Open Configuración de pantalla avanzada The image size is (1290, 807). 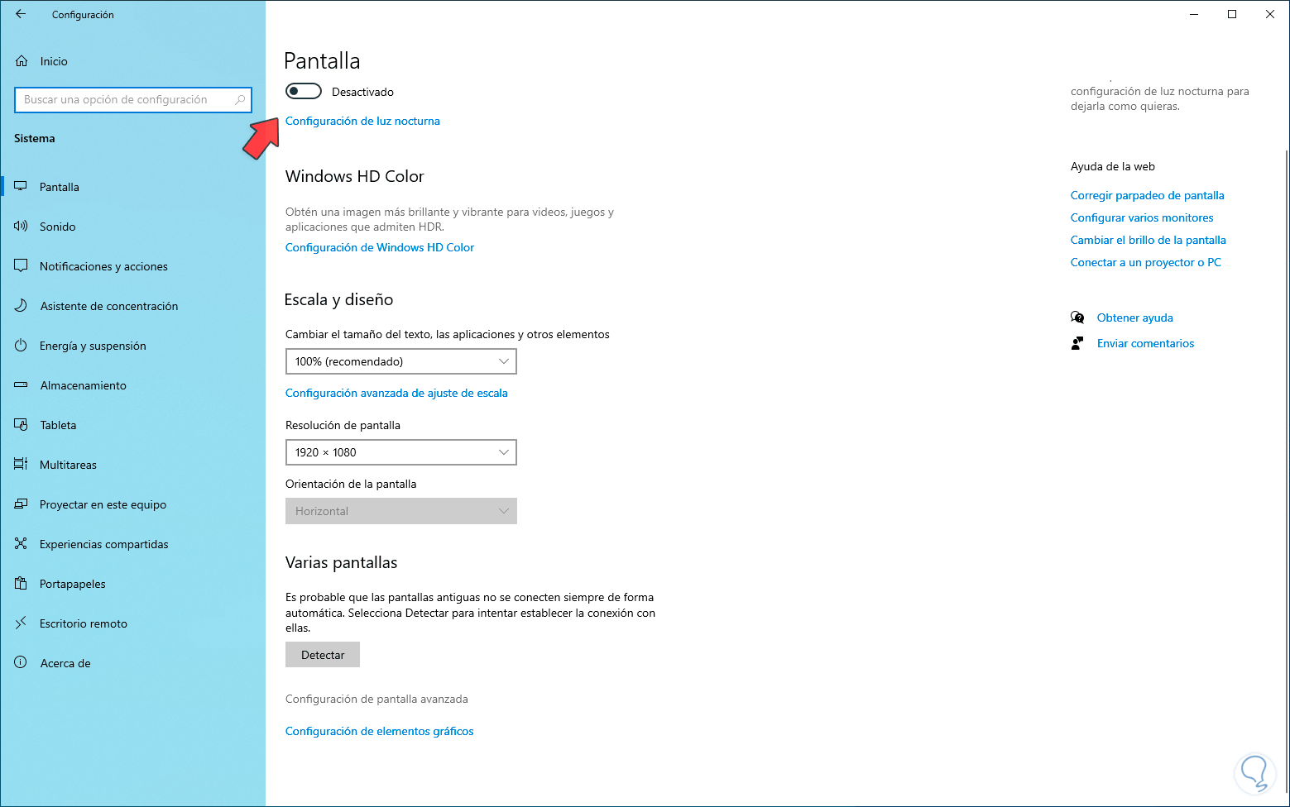376,699
